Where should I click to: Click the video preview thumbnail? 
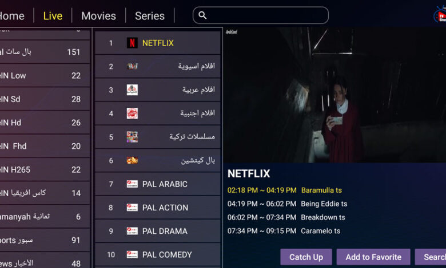(x=334, y=95)
